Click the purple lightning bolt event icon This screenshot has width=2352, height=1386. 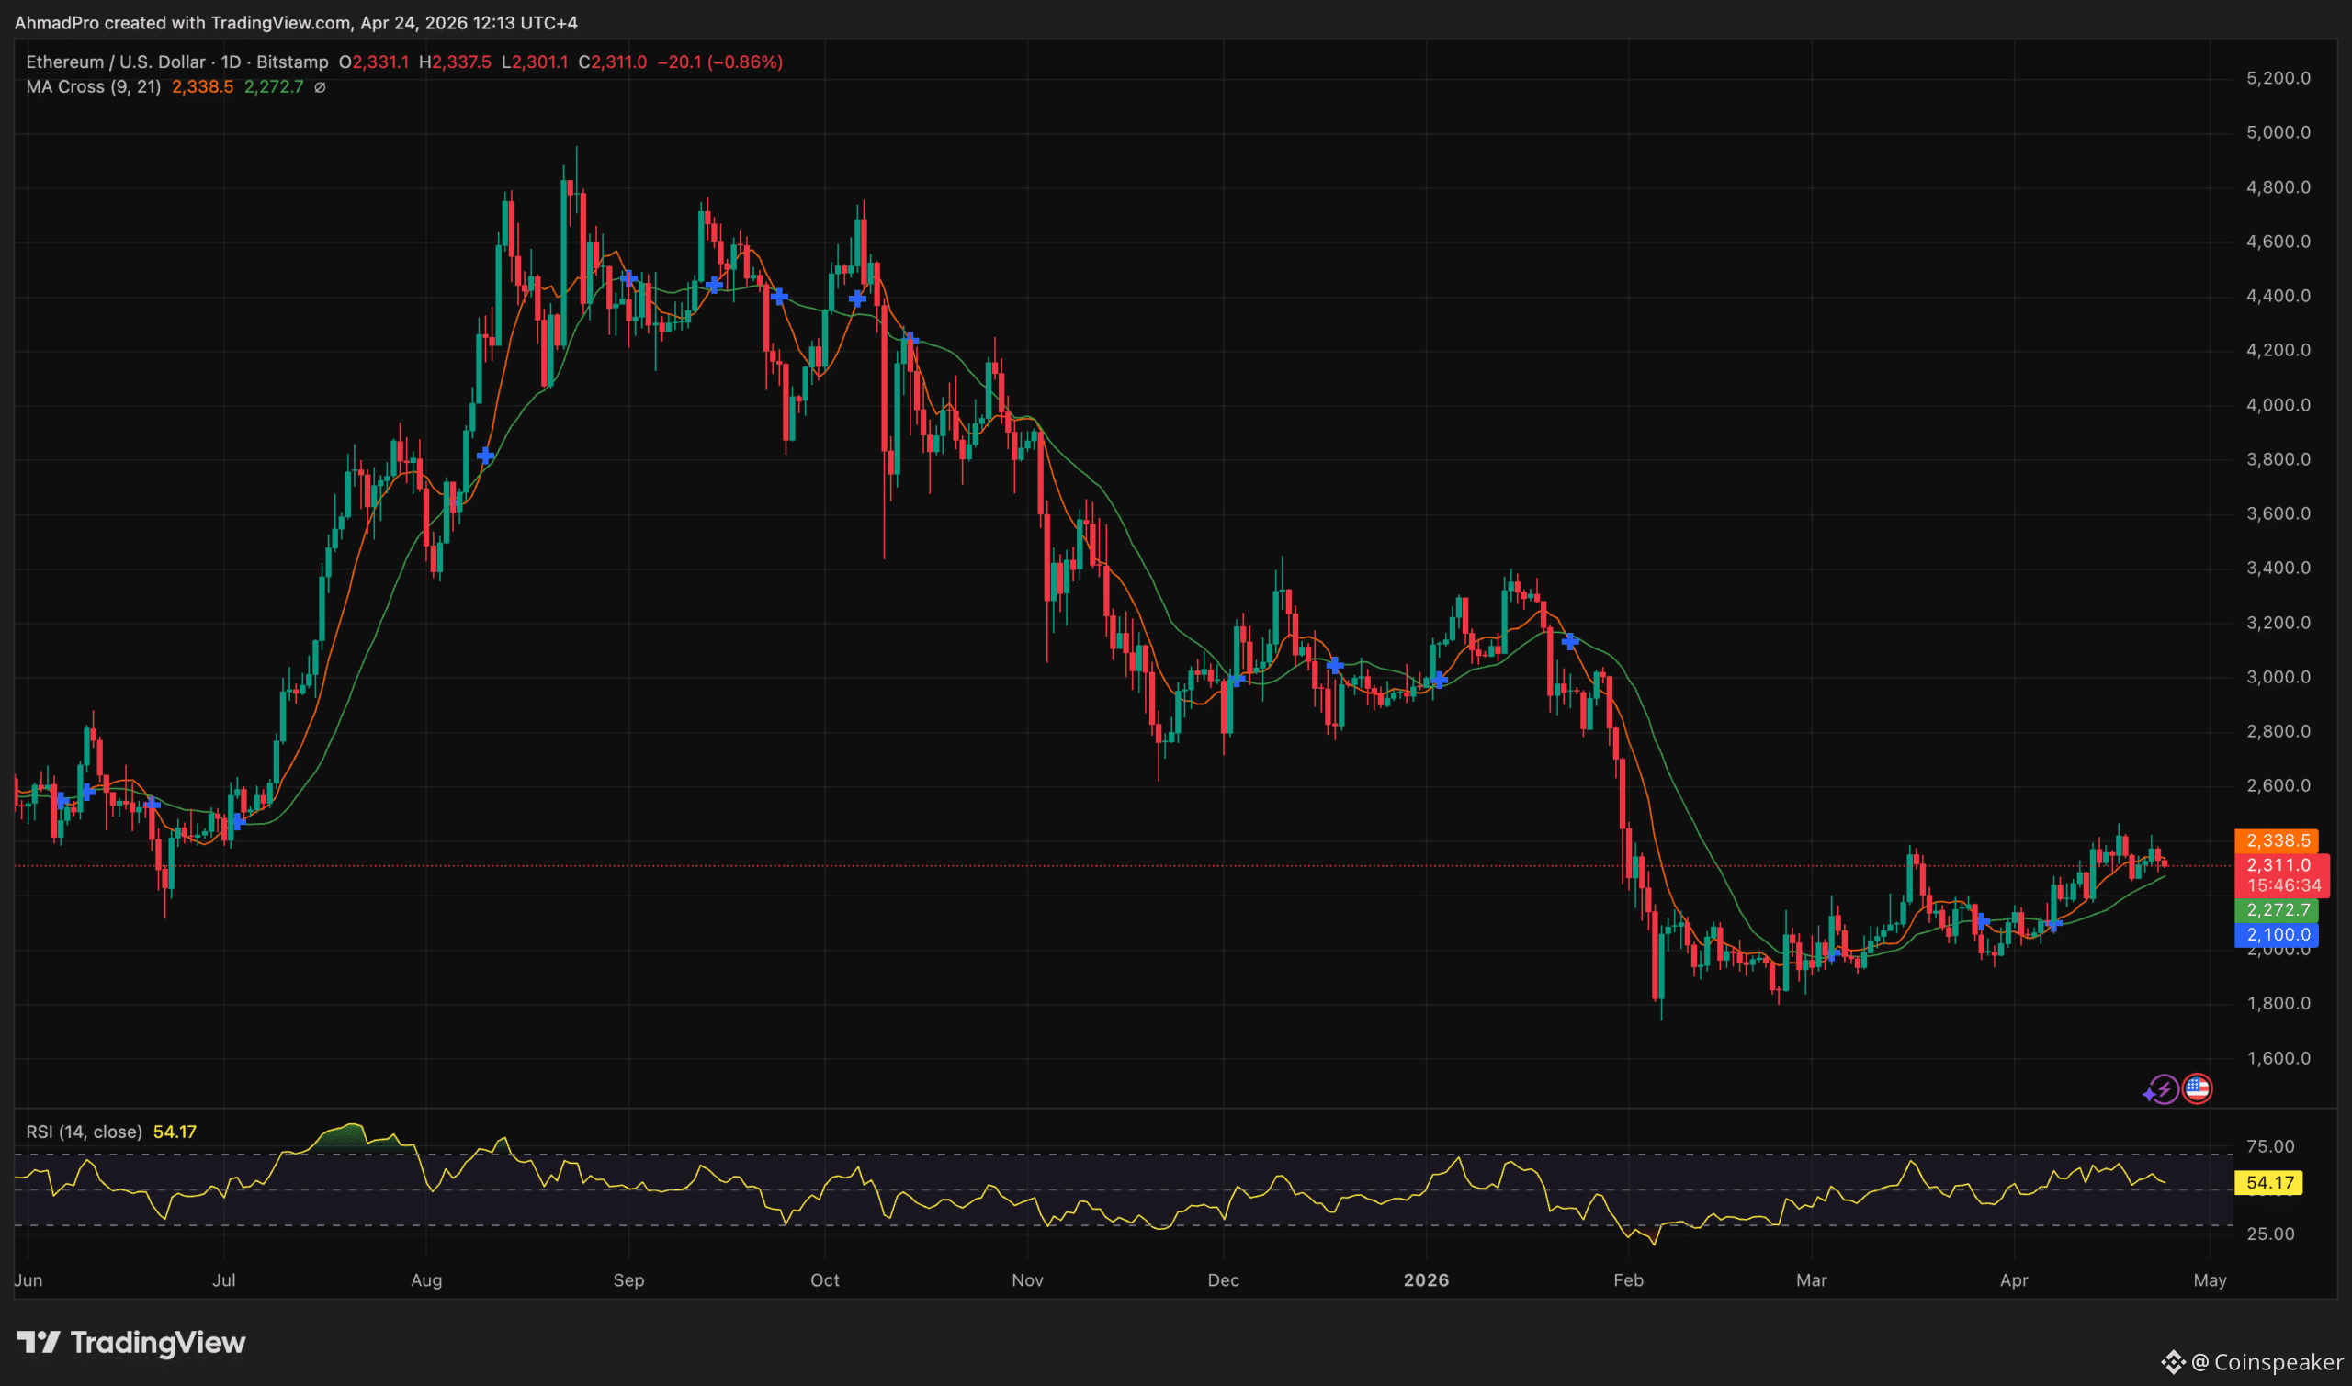(x=2163, y=1089)
